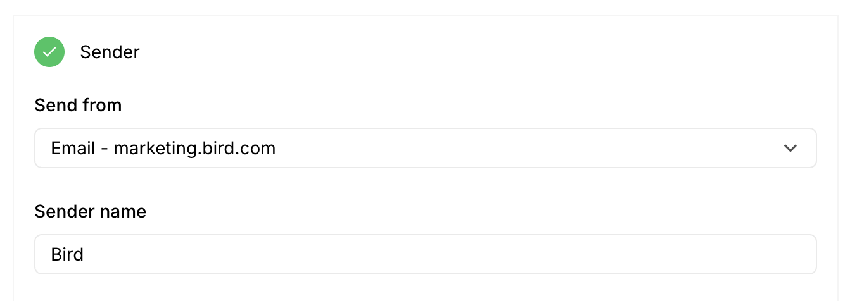Viewport: 850px width, 301px height.
Task: Click the white tick inside green circle
Action: [49, 52]
